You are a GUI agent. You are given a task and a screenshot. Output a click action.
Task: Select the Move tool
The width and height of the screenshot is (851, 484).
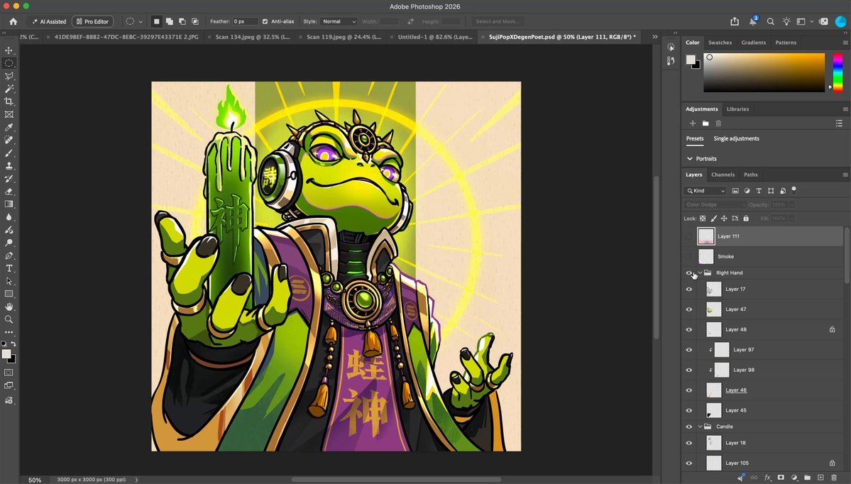9,50
